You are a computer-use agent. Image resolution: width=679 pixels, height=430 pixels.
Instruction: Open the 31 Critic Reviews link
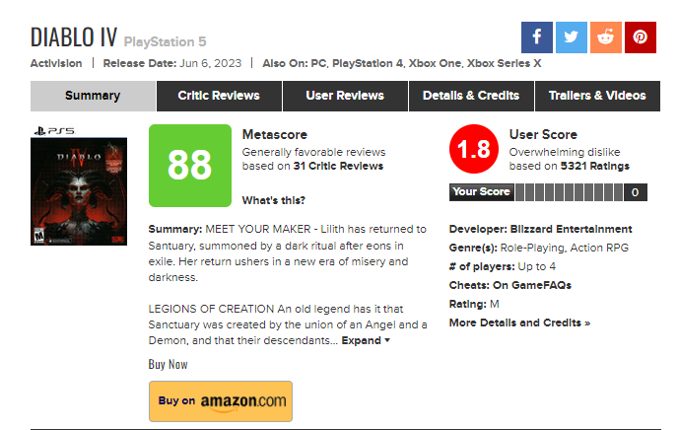(x=338, y=167)
